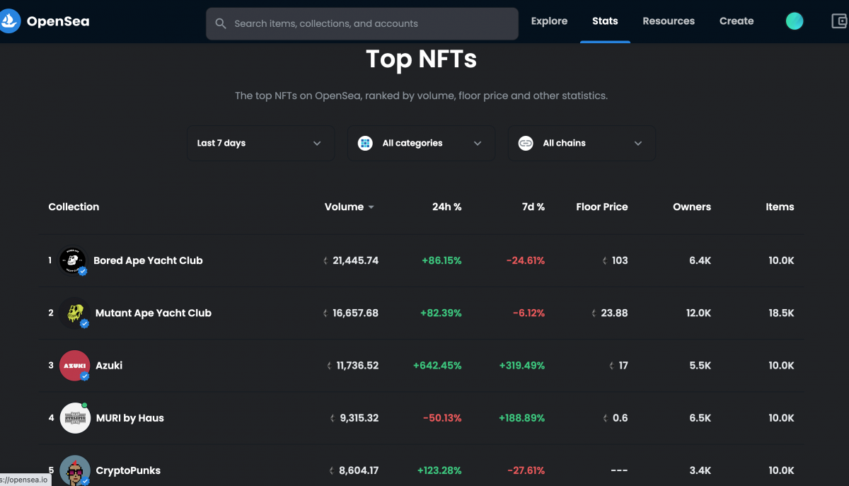Open the MURI by Haus link
The image size is (849, 486).
(130, 418)
